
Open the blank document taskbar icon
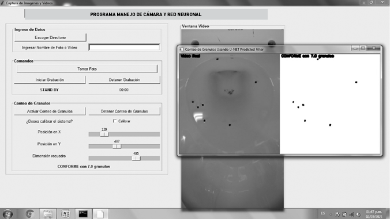tap(100, 214)
